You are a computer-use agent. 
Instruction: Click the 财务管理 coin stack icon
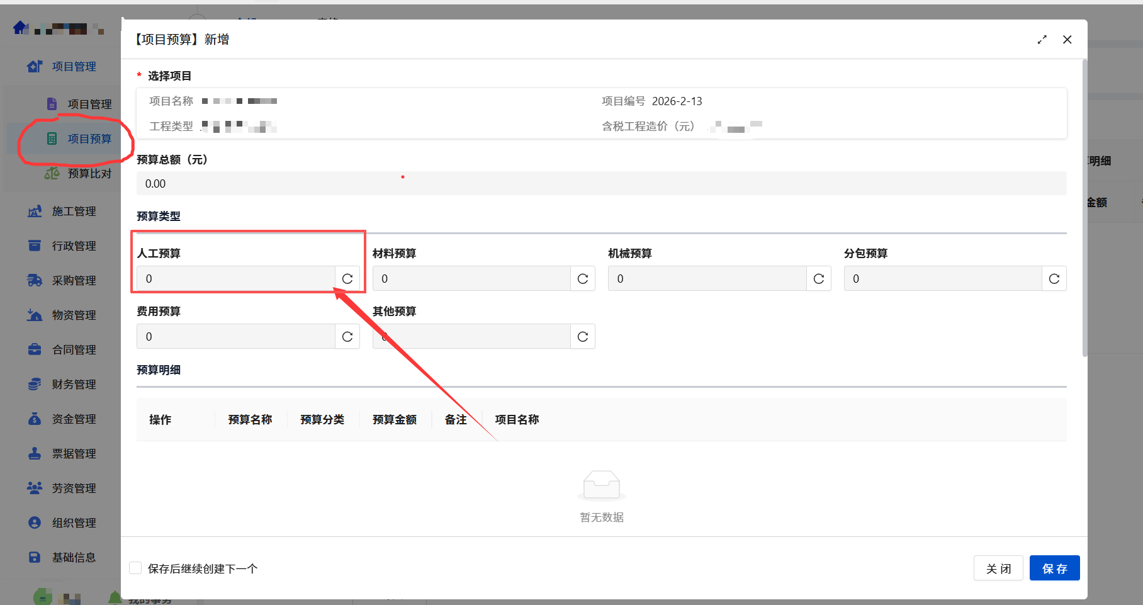(x=35, y=384)
